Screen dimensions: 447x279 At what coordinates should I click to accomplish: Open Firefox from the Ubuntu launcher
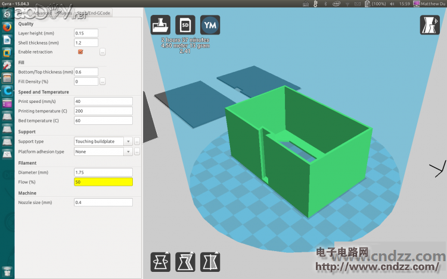click(x=7, y=27)
